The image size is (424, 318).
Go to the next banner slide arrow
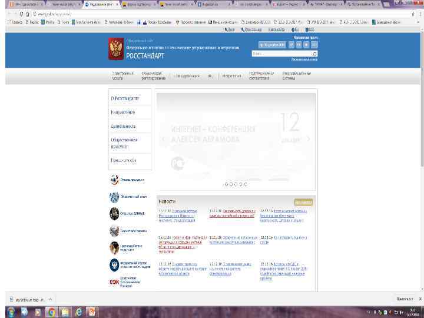pos(309,139)
